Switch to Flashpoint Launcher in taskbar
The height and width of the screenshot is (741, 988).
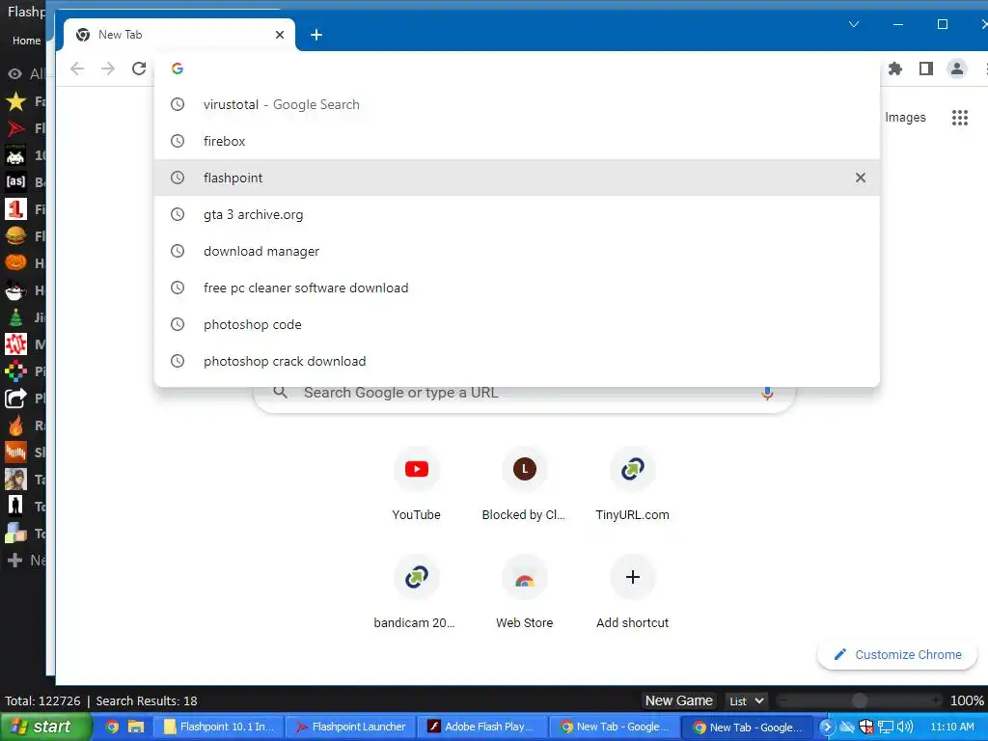pyautogui.click(x=351, y=727)
